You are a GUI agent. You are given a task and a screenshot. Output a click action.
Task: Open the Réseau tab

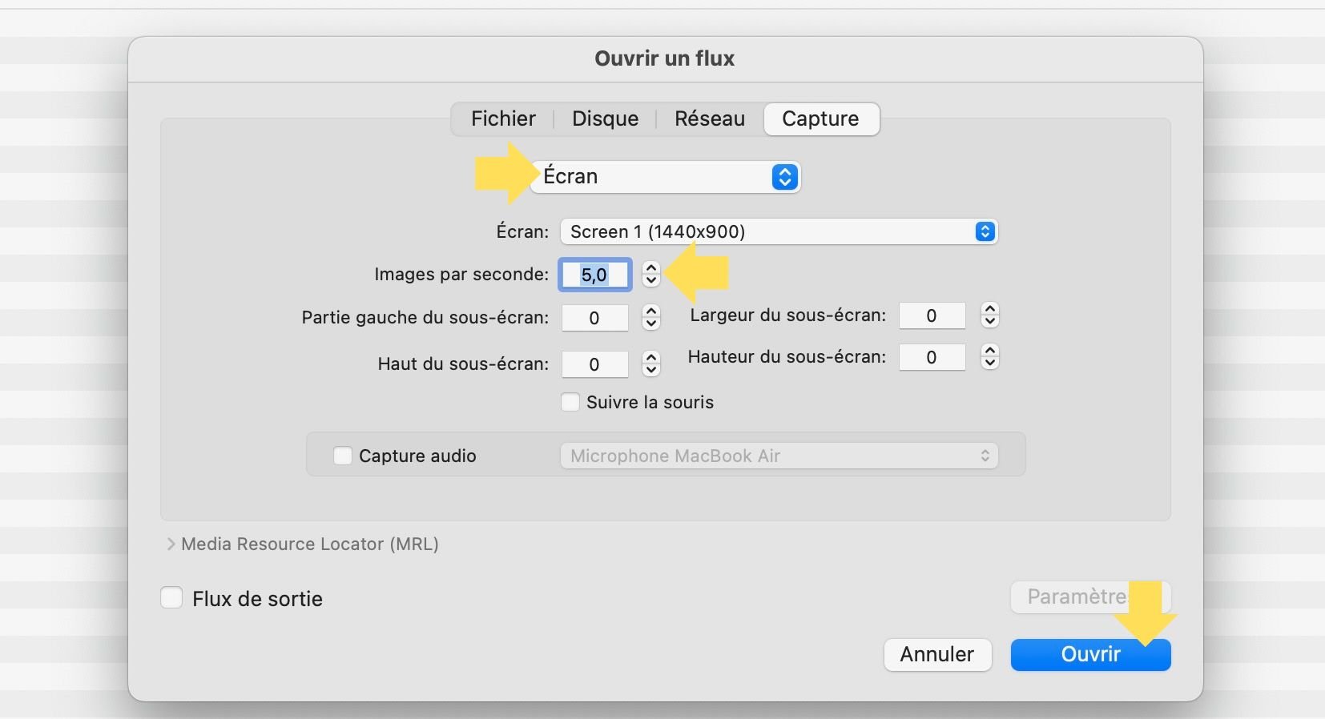709,119
